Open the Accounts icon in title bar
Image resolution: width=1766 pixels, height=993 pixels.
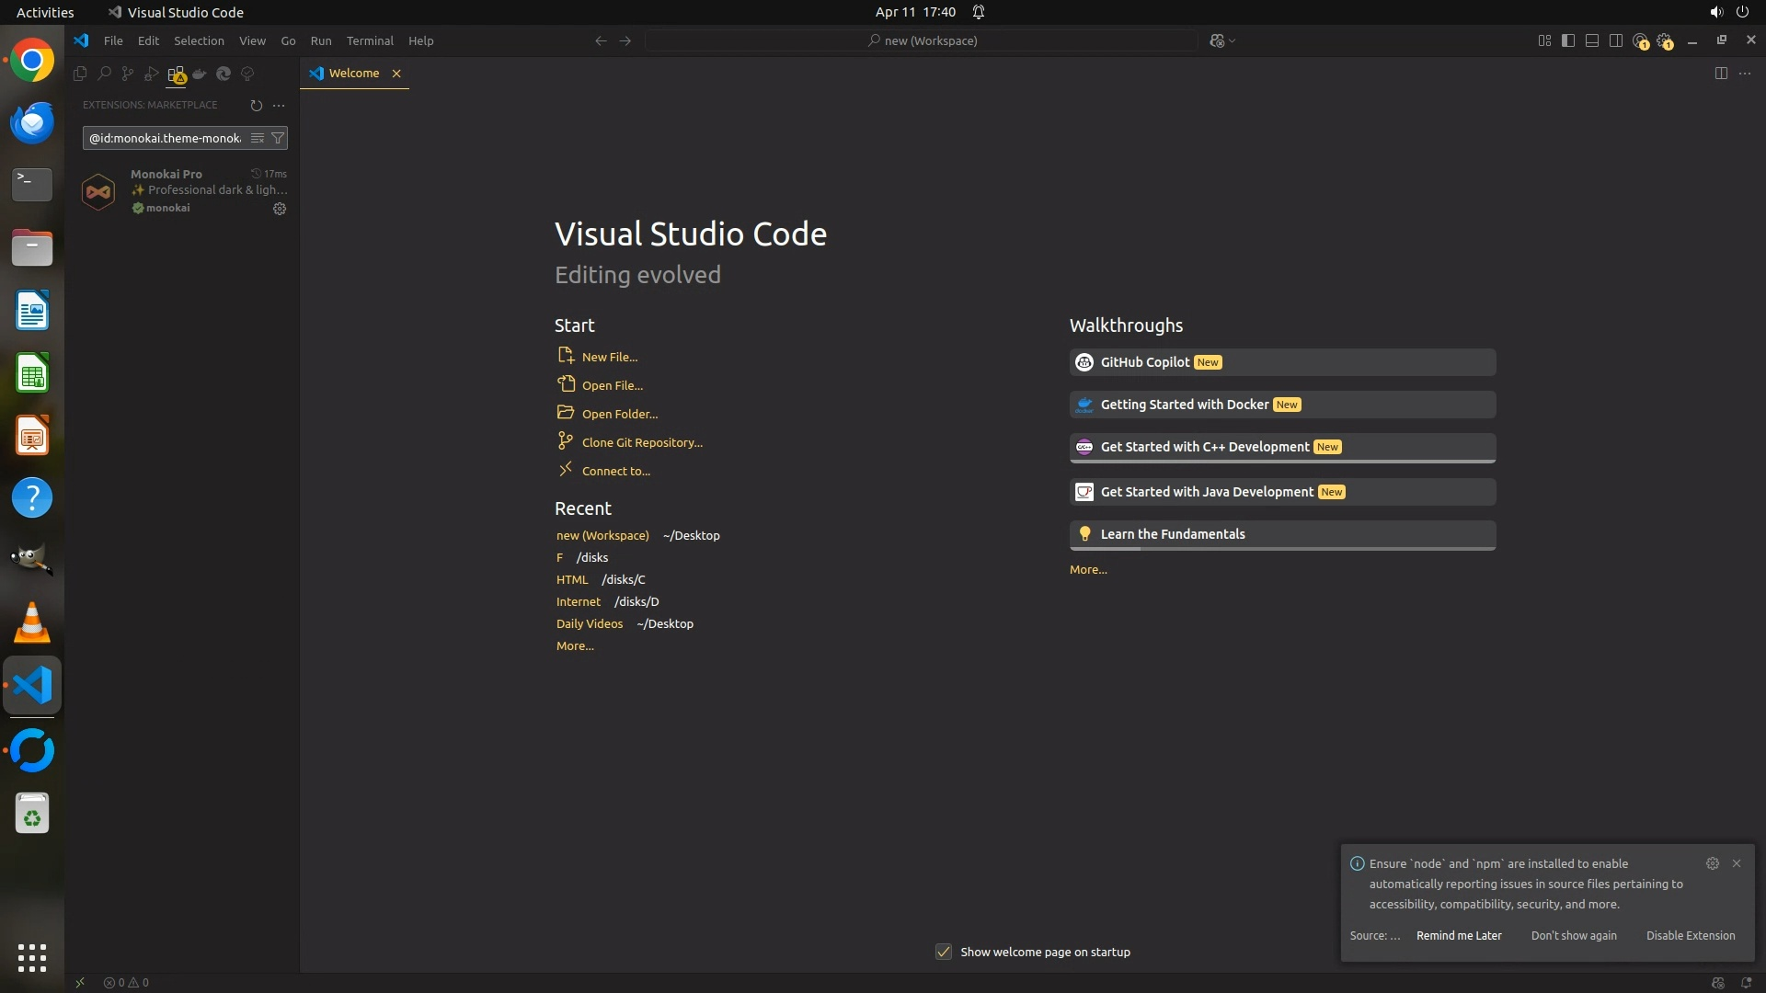pos(1640,40)
